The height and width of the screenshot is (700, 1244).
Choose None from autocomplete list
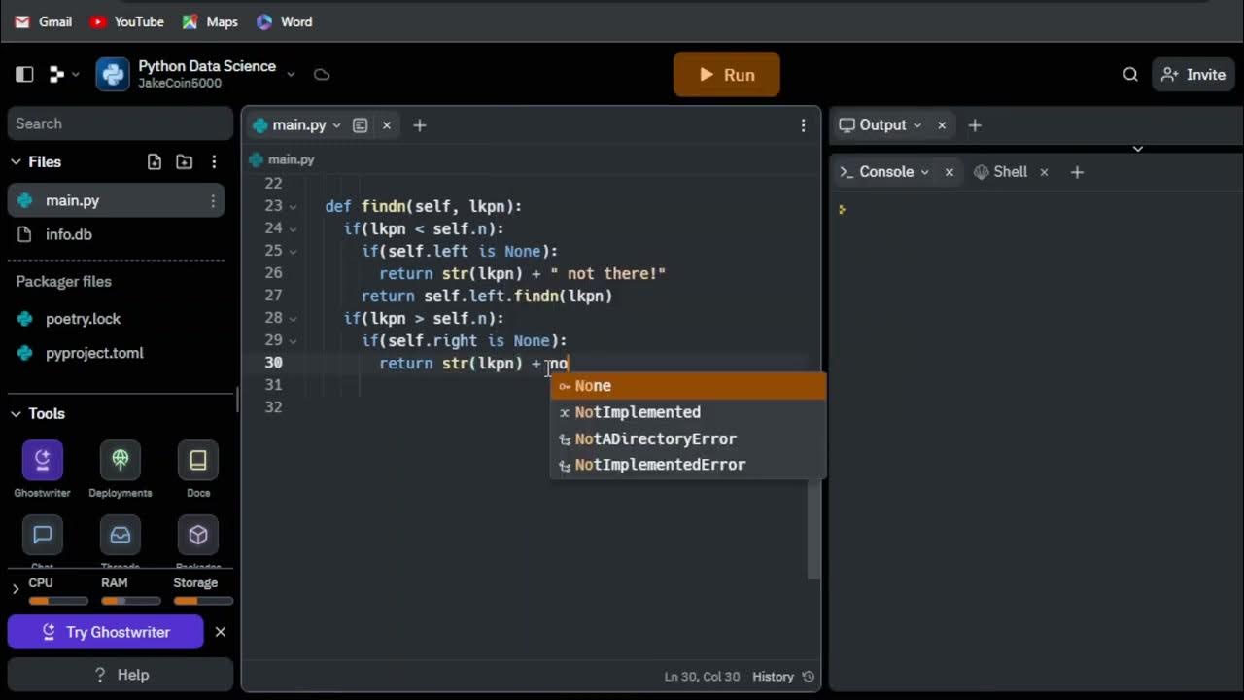pyautogui.click(x=688, y=386)
